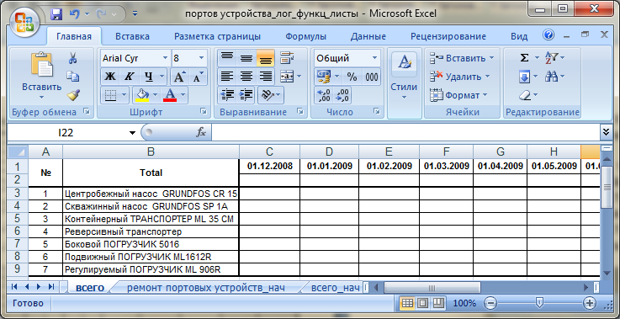Click the Clear eraser icon
Screen dimensions: 620x319
[524, 95]
